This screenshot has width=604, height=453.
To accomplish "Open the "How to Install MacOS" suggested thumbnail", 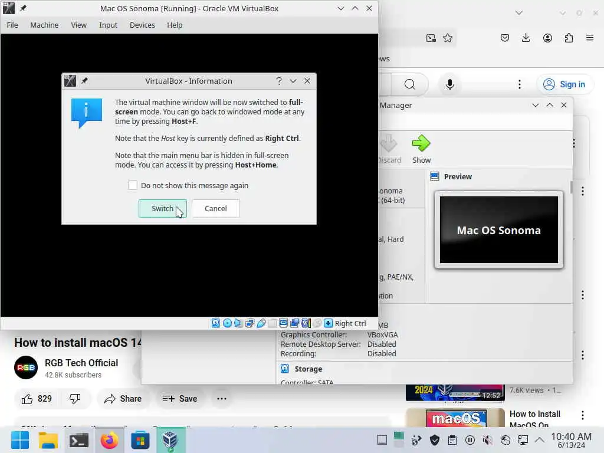I will (455, 418).
